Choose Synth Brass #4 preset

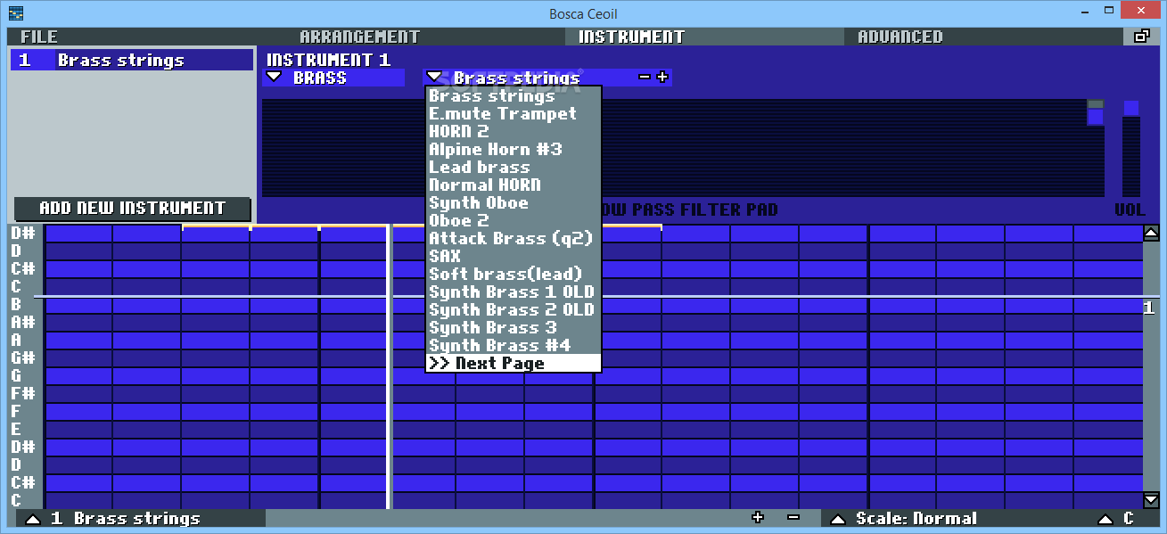click(x=514, y=345)
